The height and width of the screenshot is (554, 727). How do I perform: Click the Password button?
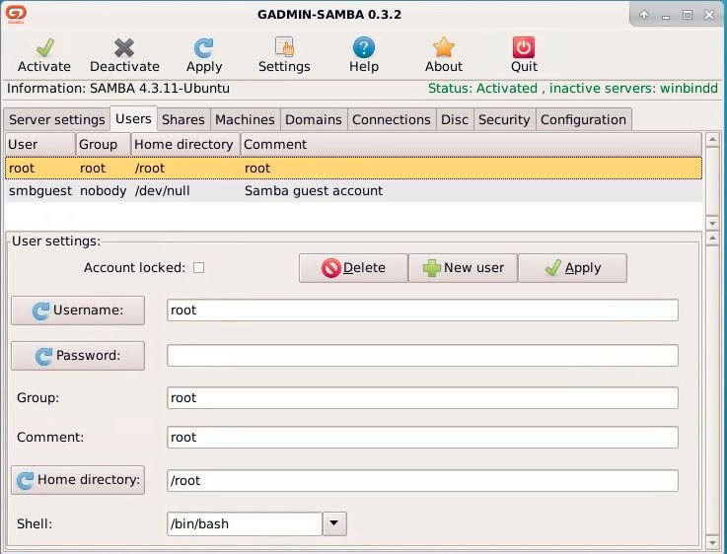[78, 356]
